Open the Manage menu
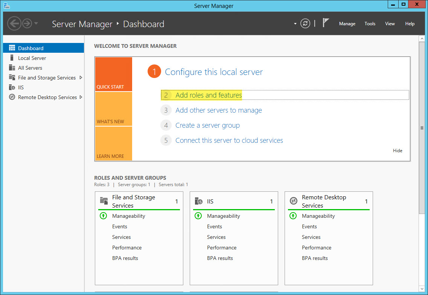Viewport: 428px width, 295px height. 347,23
